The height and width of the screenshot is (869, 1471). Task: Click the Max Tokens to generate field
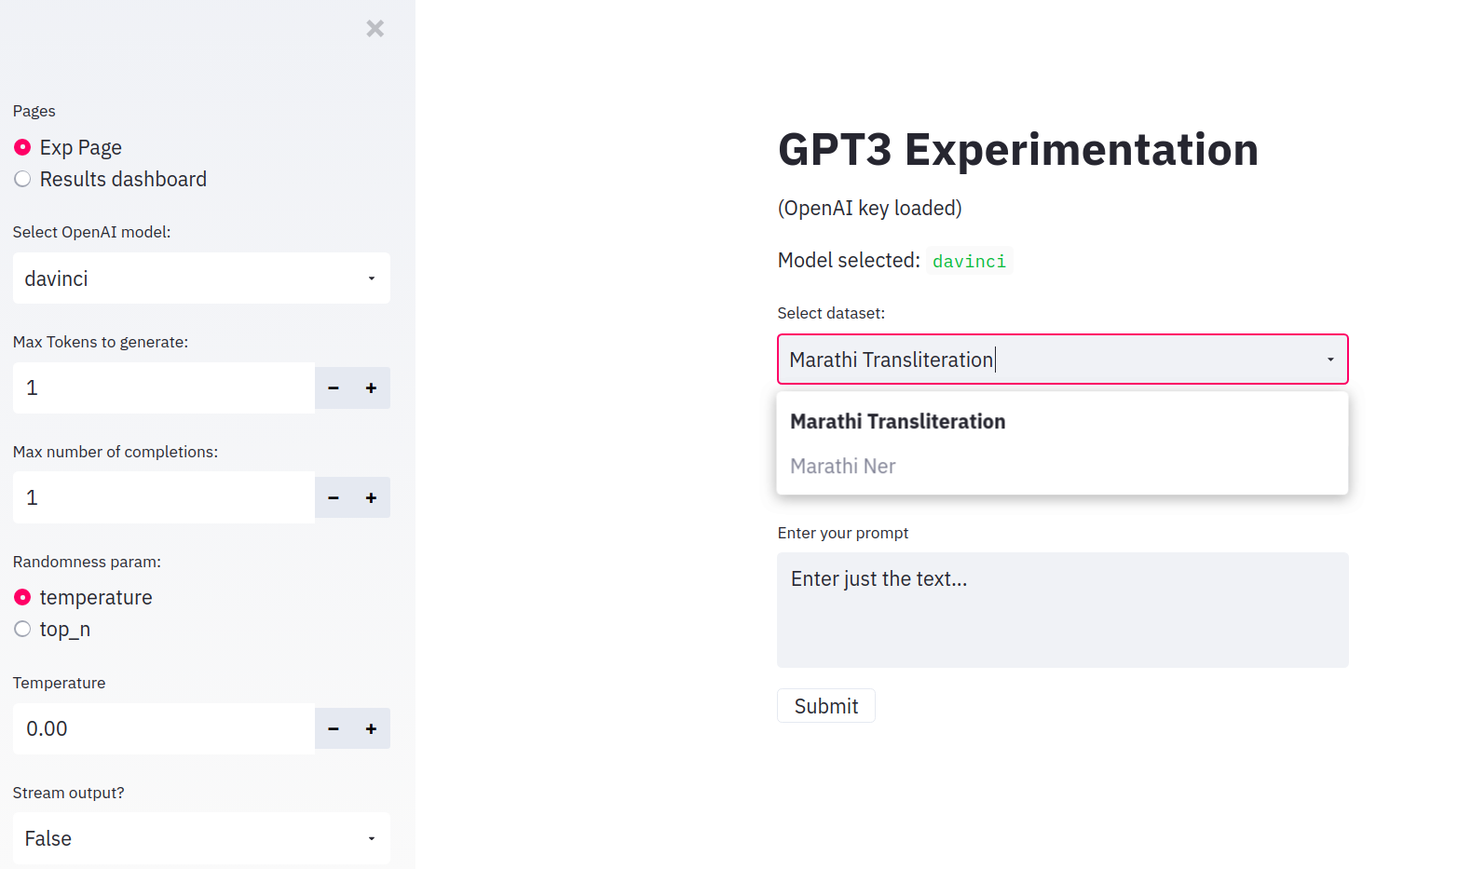pos(164,387)
